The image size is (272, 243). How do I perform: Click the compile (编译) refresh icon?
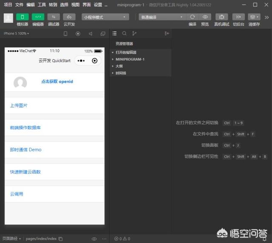click(193, 17)
